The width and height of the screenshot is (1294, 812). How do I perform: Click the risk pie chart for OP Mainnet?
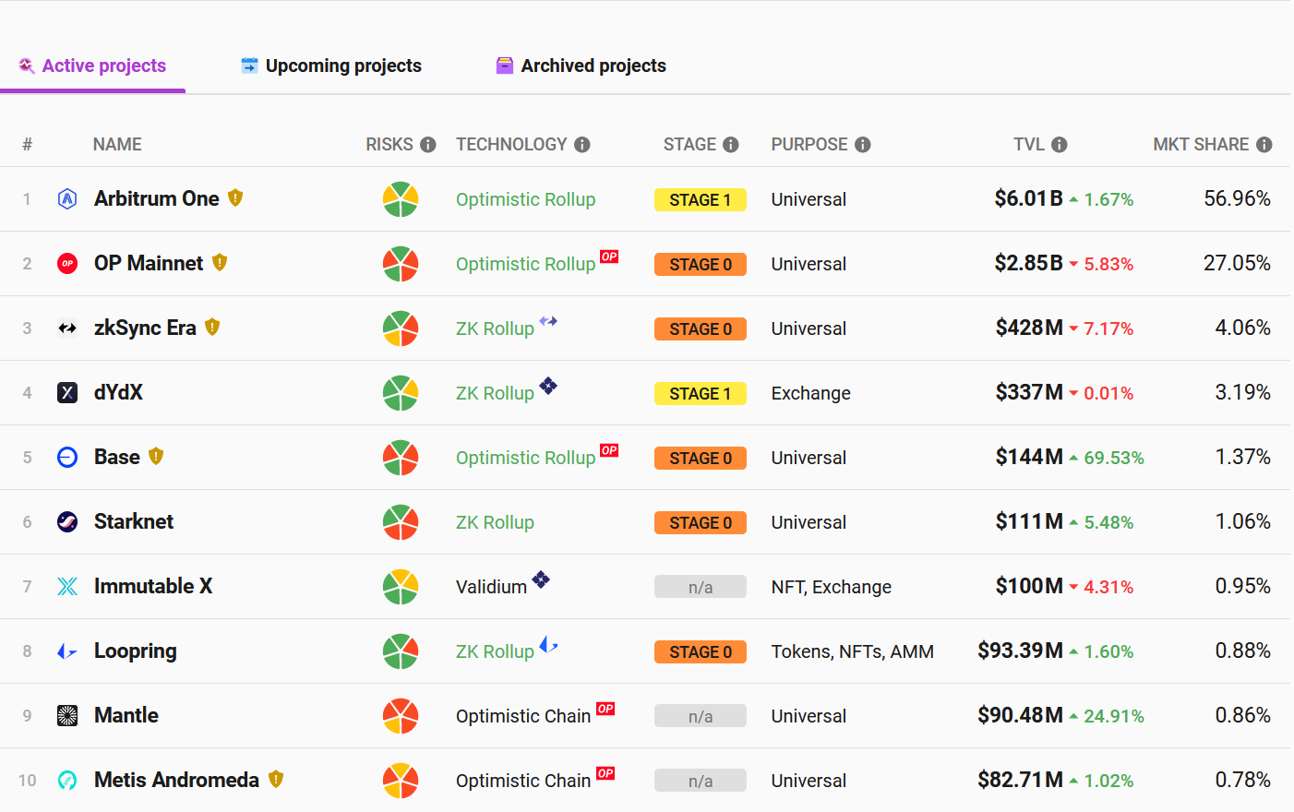[401, 264]
